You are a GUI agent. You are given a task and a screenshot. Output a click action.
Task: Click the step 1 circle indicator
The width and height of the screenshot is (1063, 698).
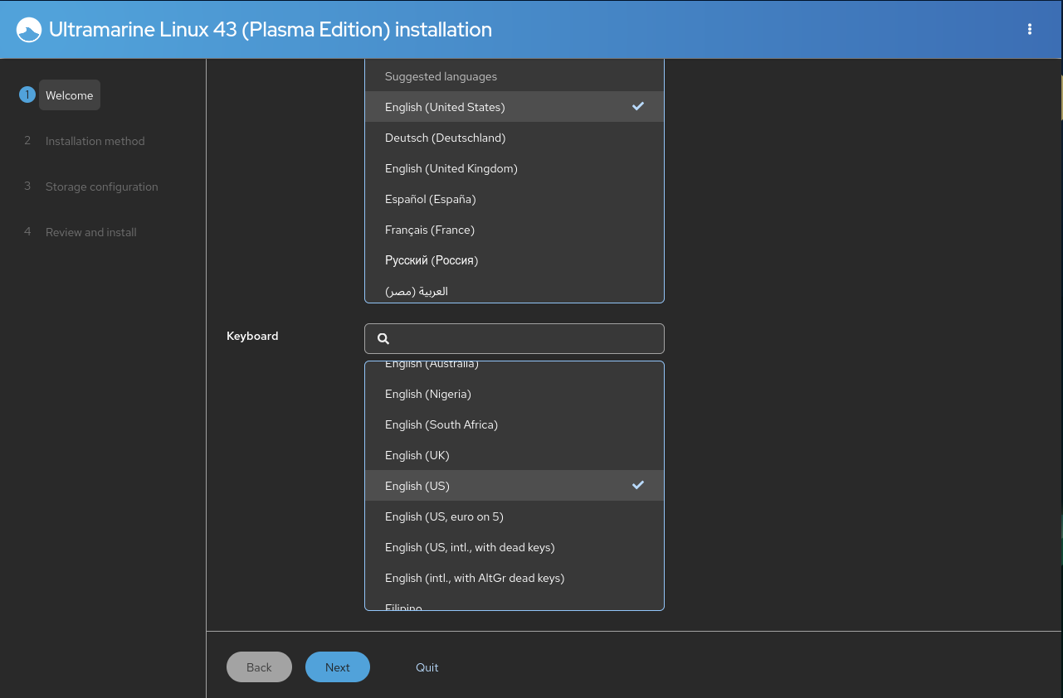point(27,94)
